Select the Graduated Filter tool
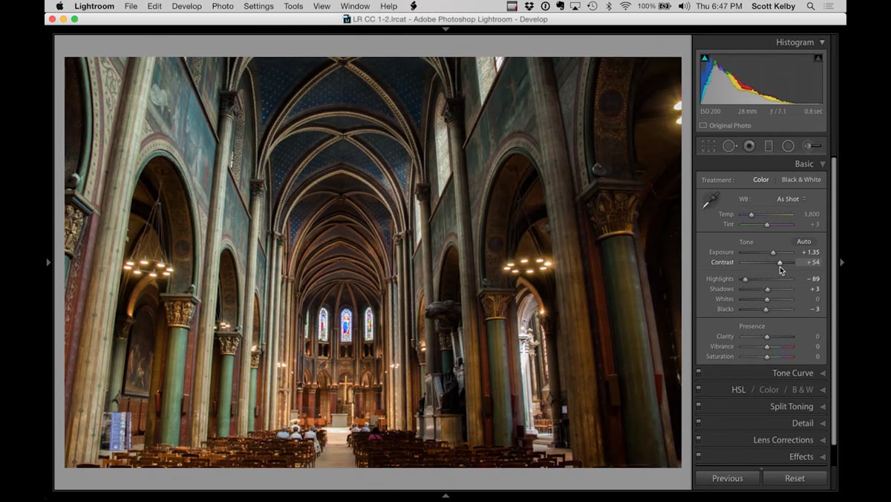 [x=768, y=146]
